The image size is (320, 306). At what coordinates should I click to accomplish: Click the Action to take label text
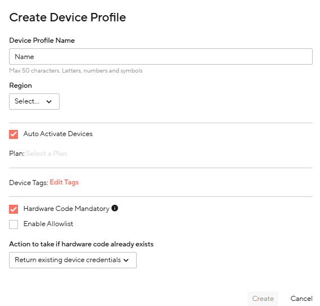tap(81, 244)
